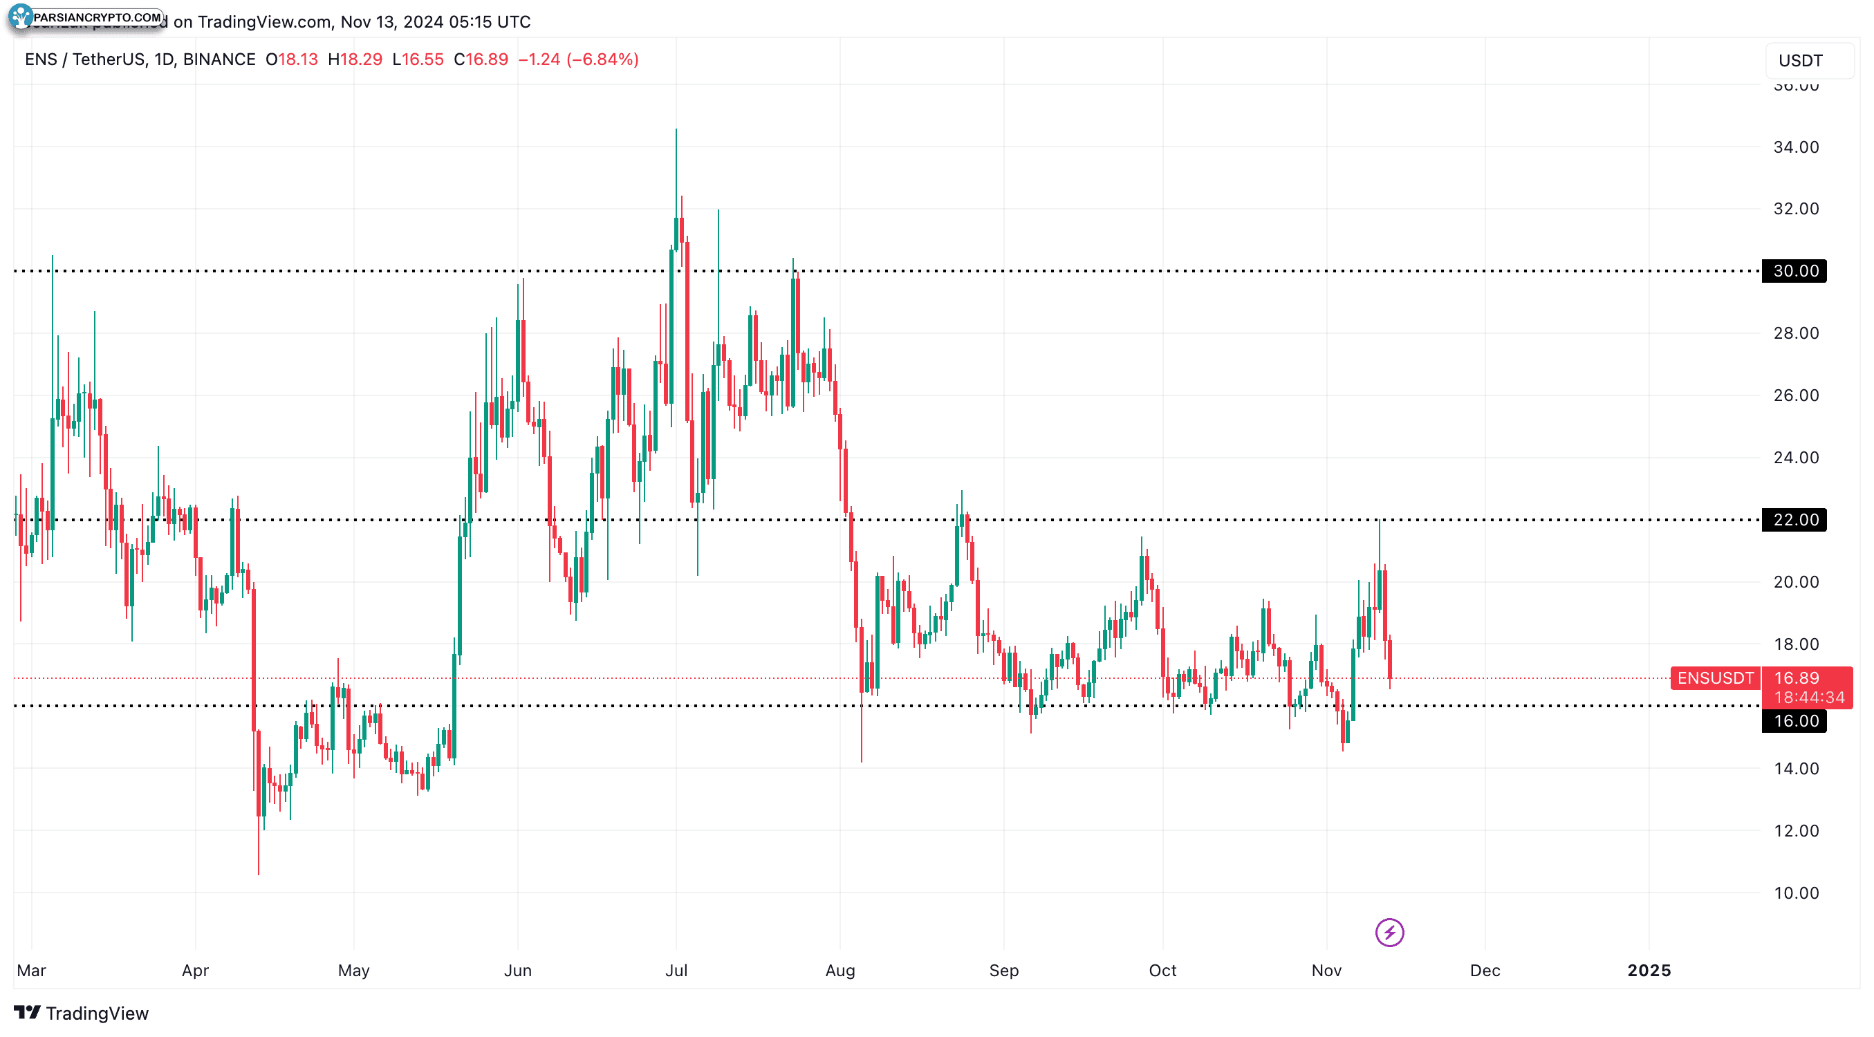Click the May label on time axis
This screenshot has width=1874, height=1037.
pos(353,969)
